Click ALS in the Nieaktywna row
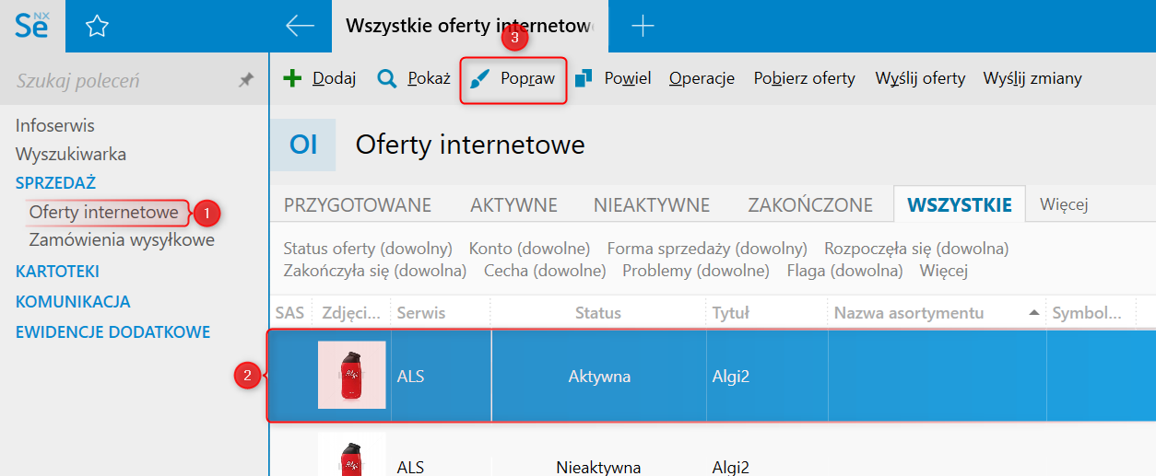The height and width of the screenshot is (476, 1156). (410, 467)
